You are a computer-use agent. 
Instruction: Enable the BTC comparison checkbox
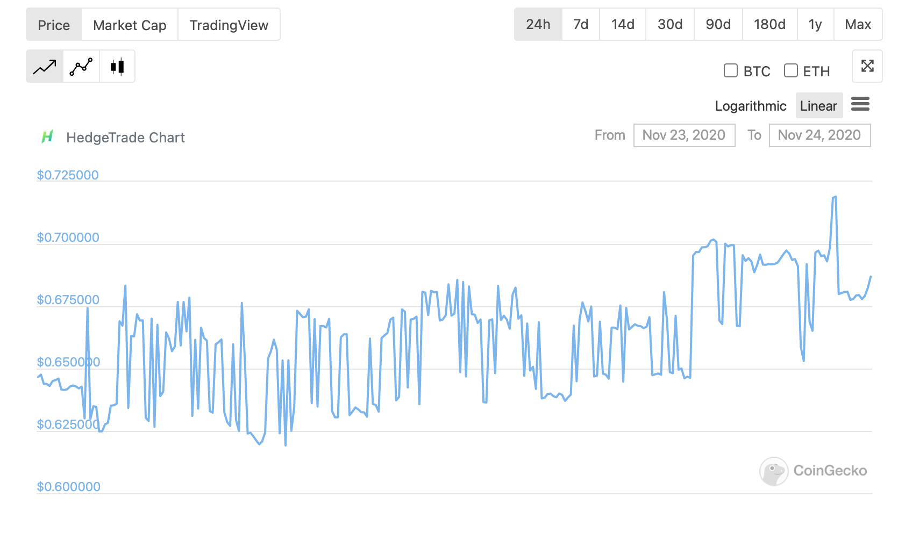(x=730, y=70)
